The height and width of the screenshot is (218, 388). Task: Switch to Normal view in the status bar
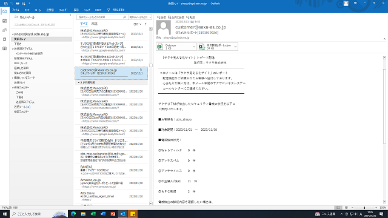[338, 208]
